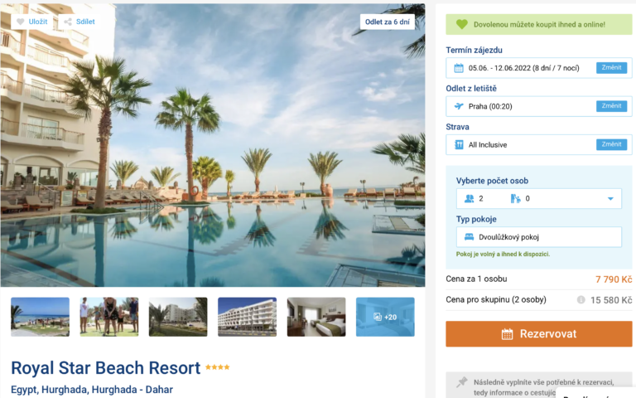Image resolution: width=636 pixels, height=398 pixels.
Task: Change the Strava meal plan with Změnit
Action: [611, 144]
